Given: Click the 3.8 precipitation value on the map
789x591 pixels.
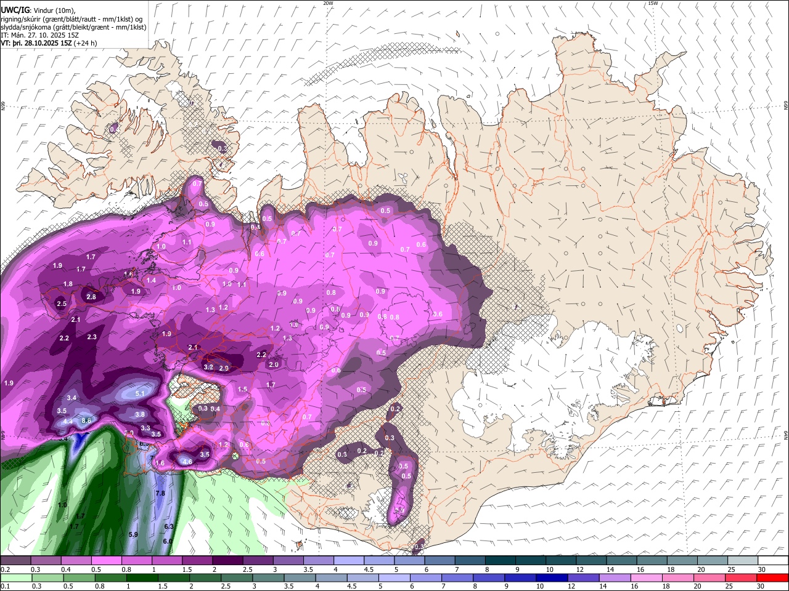Looking at the screenshot, I should click(x=140, y=415).
